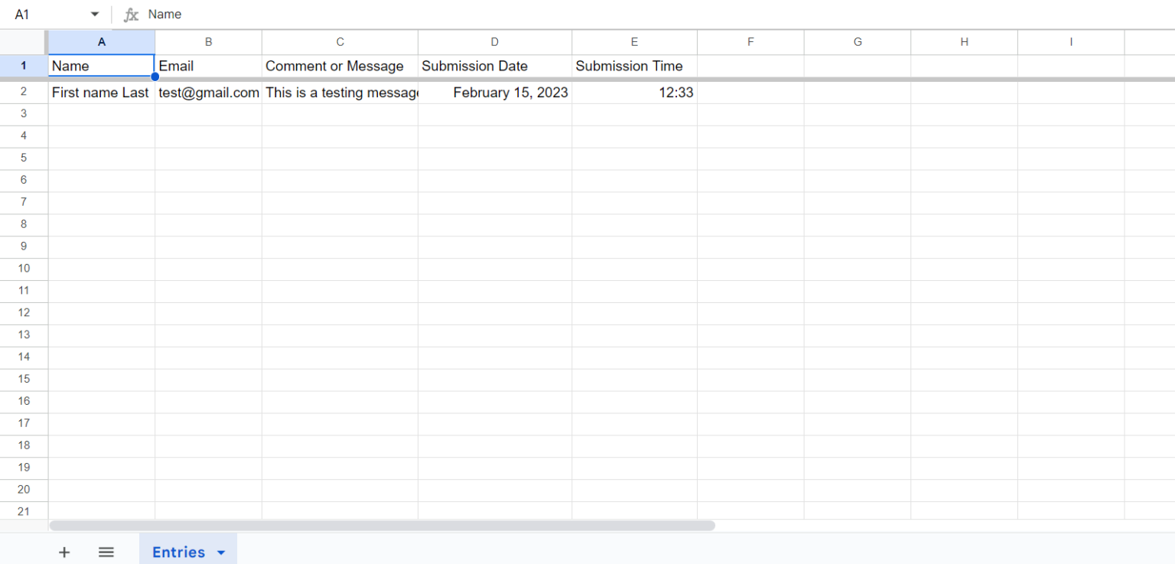
Task: Select the 'First name Last' cell
Action: pos(100,92)
